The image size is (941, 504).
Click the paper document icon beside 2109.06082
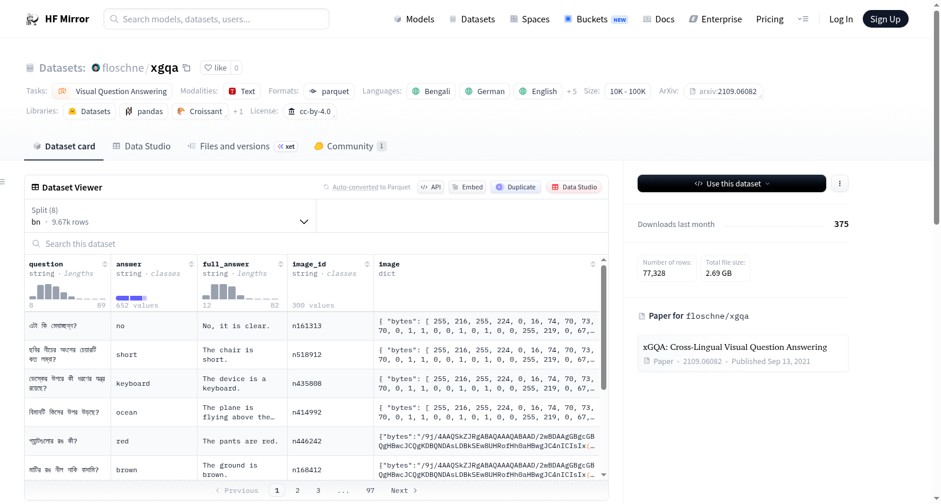[647, 361]
